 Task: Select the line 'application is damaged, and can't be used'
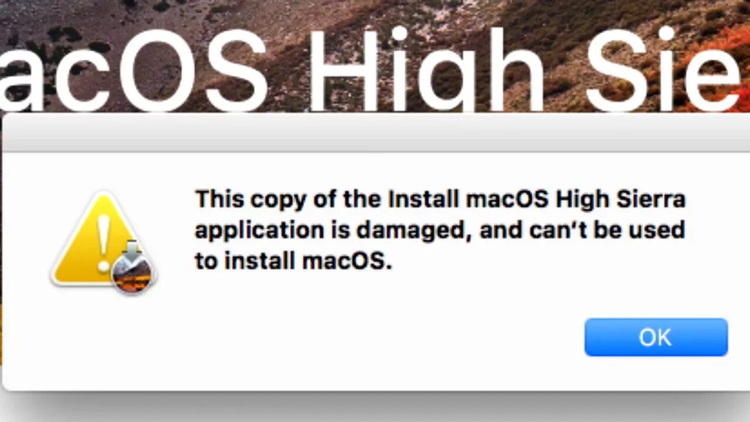pos(439,230)
